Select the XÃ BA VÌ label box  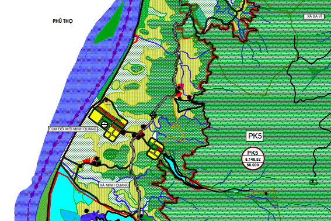click(x=314, y=16)
